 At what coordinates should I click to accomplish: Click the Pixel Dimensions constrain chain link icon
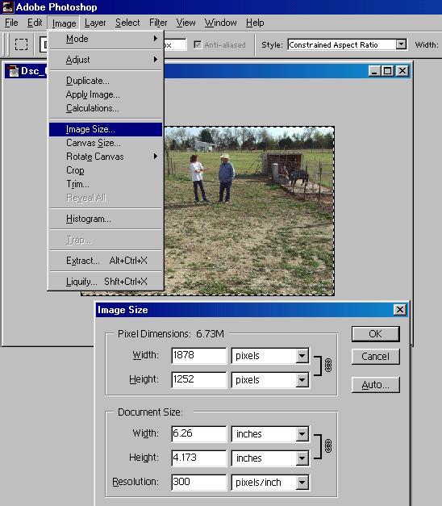pyautogui.click(x=328, y=366)
